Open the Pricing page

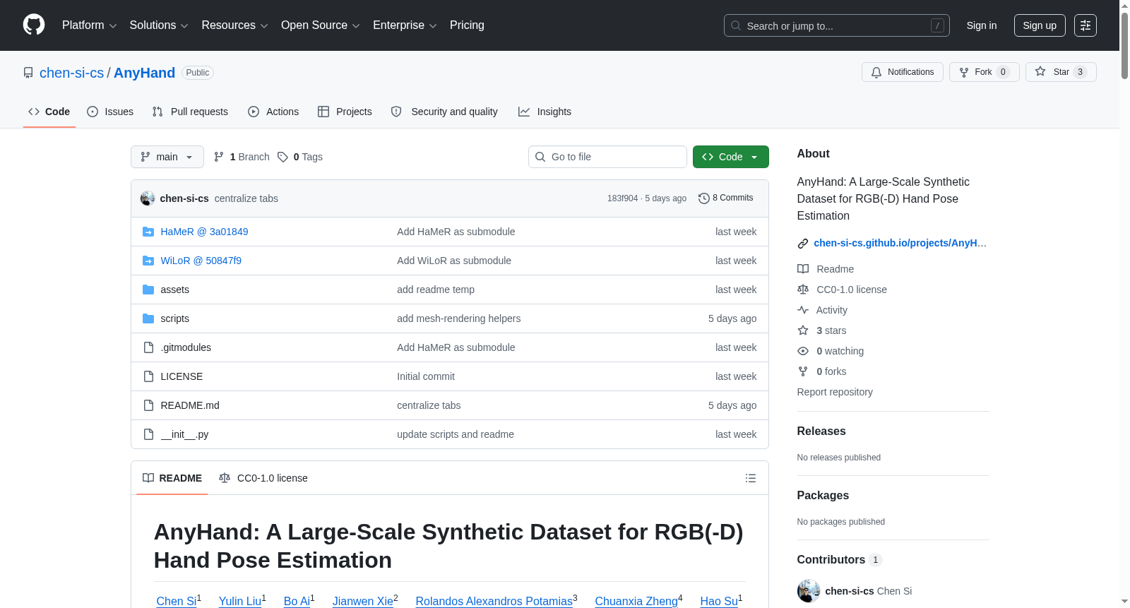coord(467,25)
